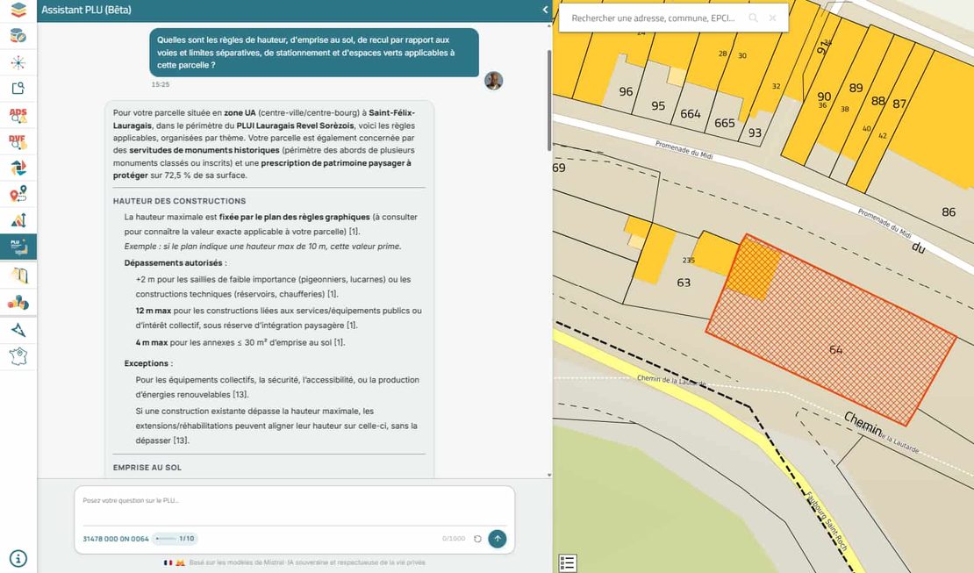Click the "Exceptions :" subheading
The width and height of the screenshot is (974, 573).
(148, 363)
